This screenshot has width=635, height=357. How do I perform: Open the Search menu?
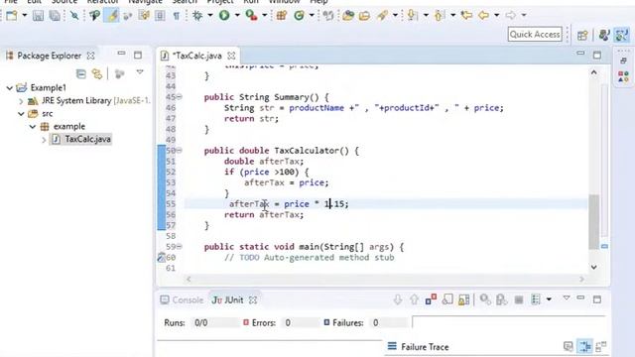pyautogui.click(x=185, y=2)
